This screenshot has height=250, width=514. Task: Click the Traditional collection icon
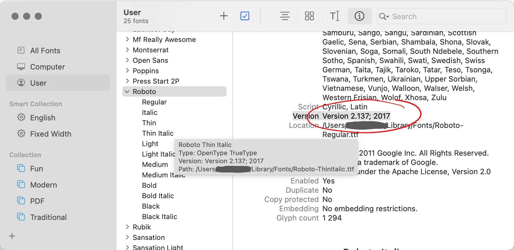coord(21,217)
